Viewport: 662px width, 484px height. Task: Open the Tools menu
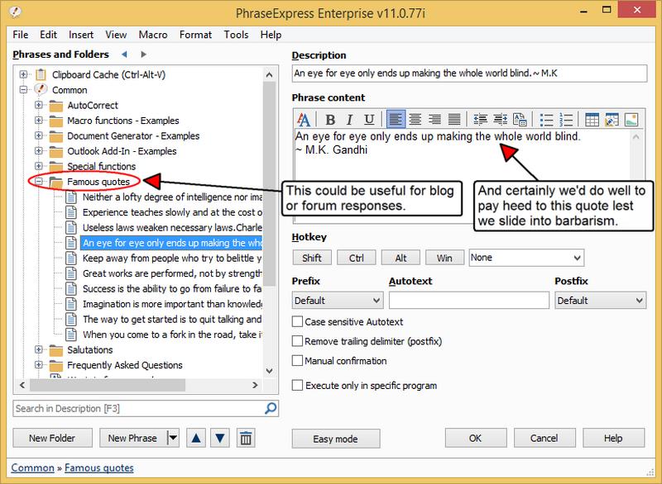pos(236,35)
